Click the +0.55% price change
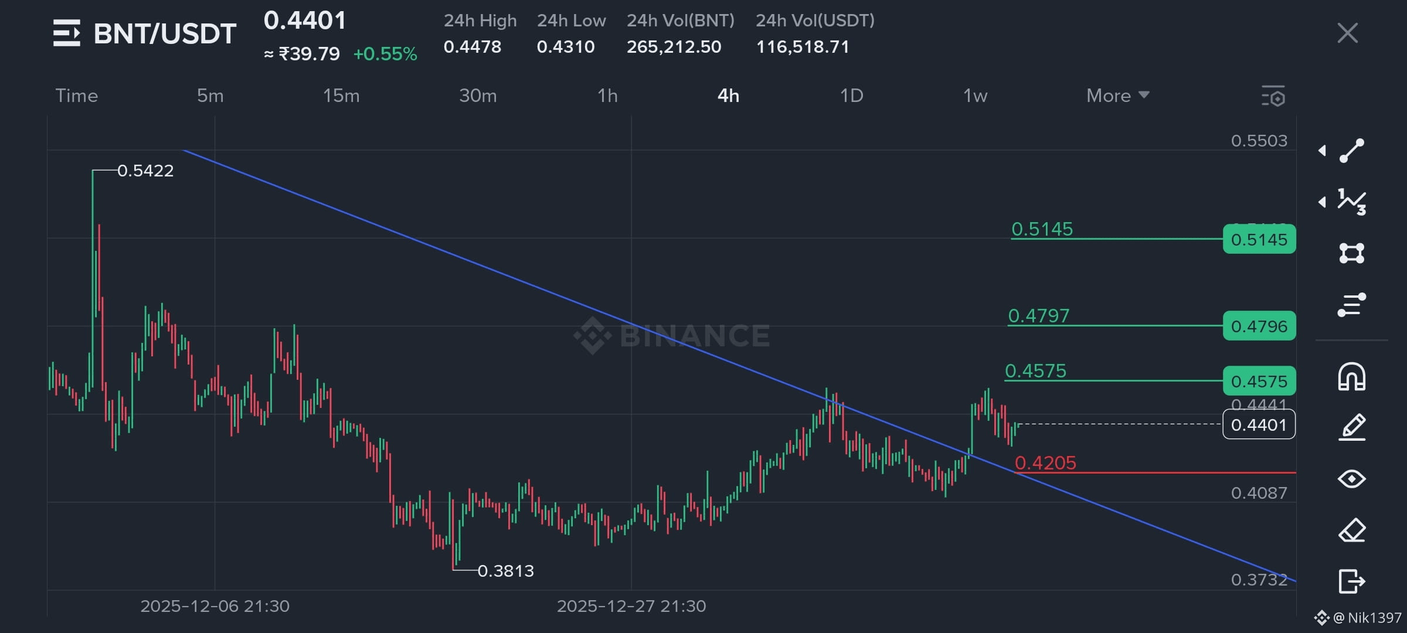 point(385,54)
